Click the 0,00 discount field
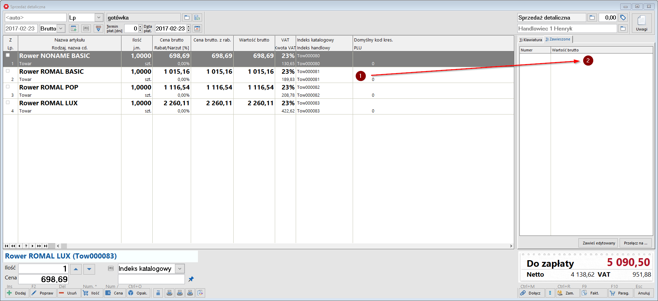The width and height of the screenshot is (658, 301). click(608, 17)
